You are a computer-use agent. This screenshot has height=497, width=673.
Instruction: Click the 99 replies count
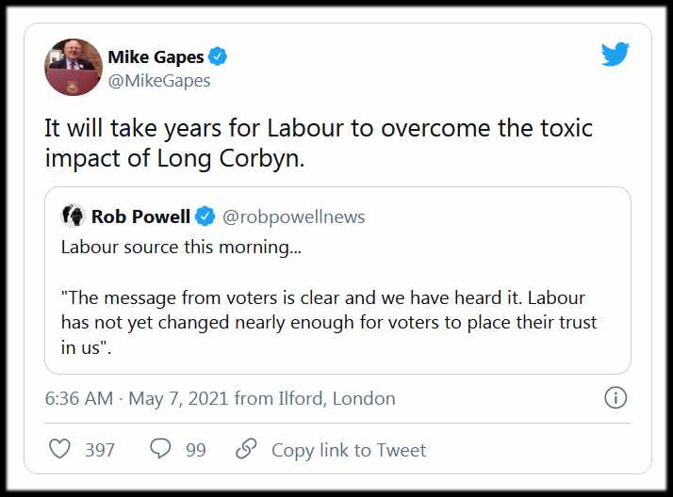(195, 450)
